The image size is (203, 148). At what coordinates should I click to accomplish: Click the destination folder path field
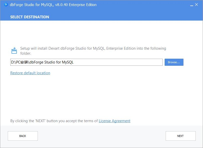86,62
